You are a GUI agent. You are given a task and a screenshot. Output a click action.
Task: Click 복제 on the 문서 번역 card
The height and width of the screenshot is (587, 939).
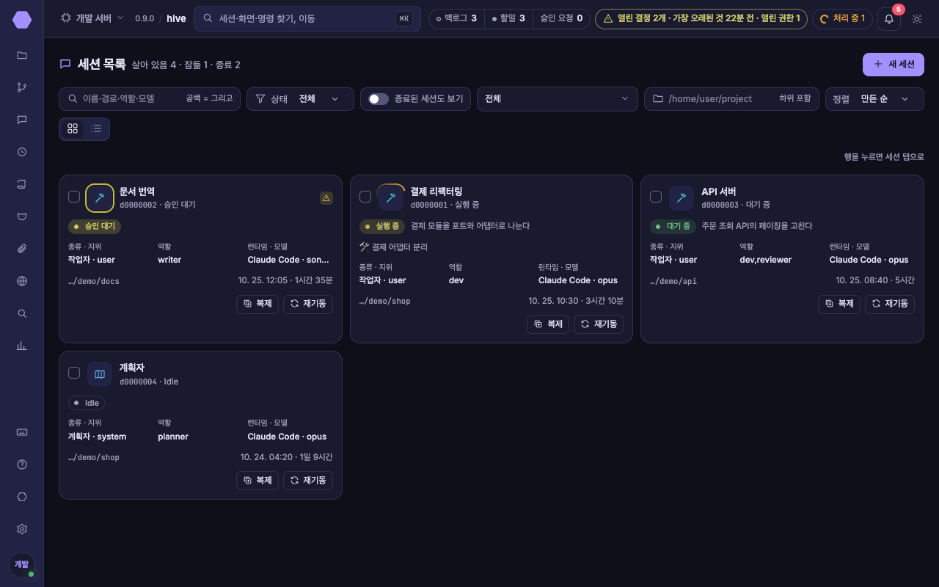point(257,304)
